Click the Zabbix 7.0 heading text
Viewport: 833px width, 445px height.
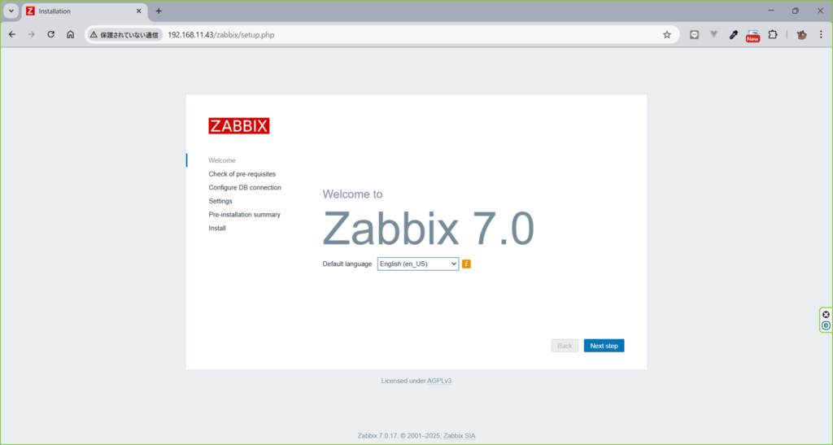pyautogui.click(x=428, y=229)
